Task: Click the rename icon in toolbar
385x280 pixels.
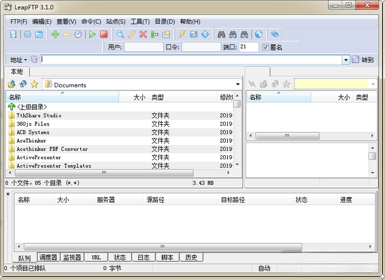Action: click(154, 34)
